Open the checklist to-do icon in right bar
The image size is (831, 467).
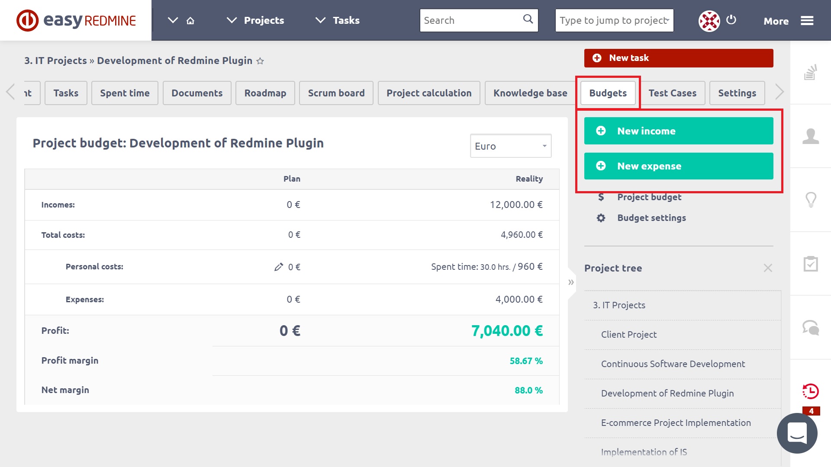click(x=811, y=263)
